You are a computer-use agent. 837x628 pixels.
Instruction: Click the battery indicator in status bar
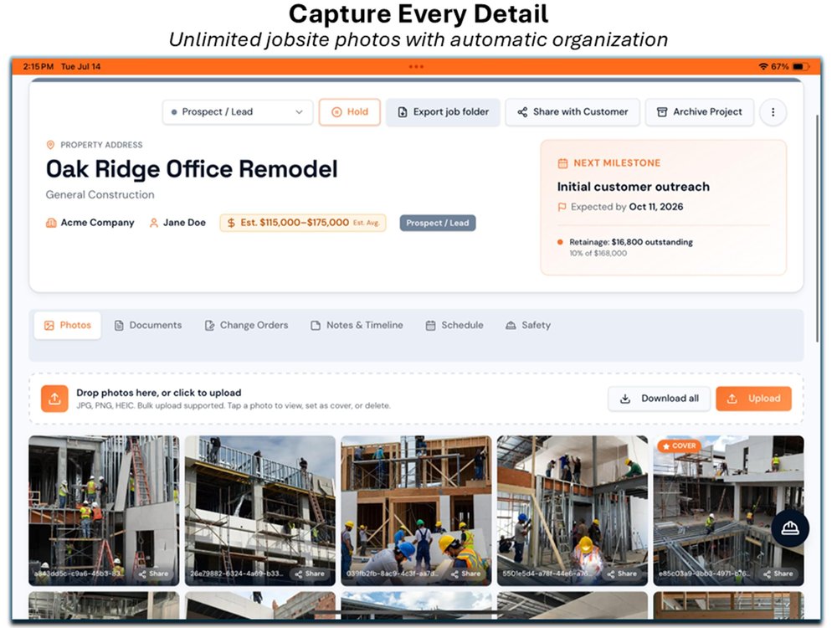(801, 67)
